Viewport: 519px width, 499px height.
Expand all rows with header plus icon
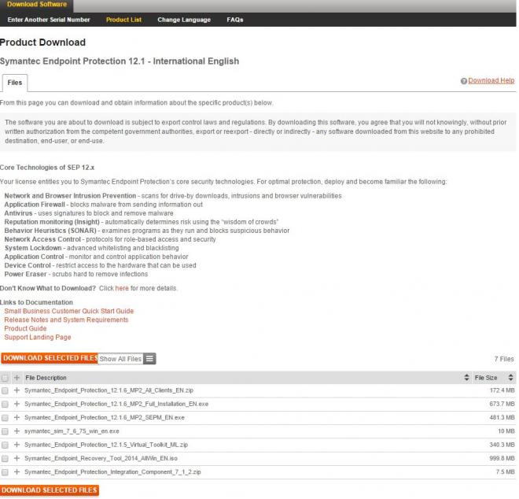click(17, 377)
